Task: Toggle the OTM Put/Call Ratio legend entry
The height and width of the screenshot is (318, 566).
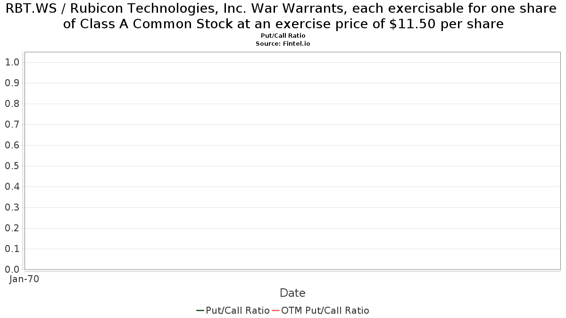Action: [321, 310]
